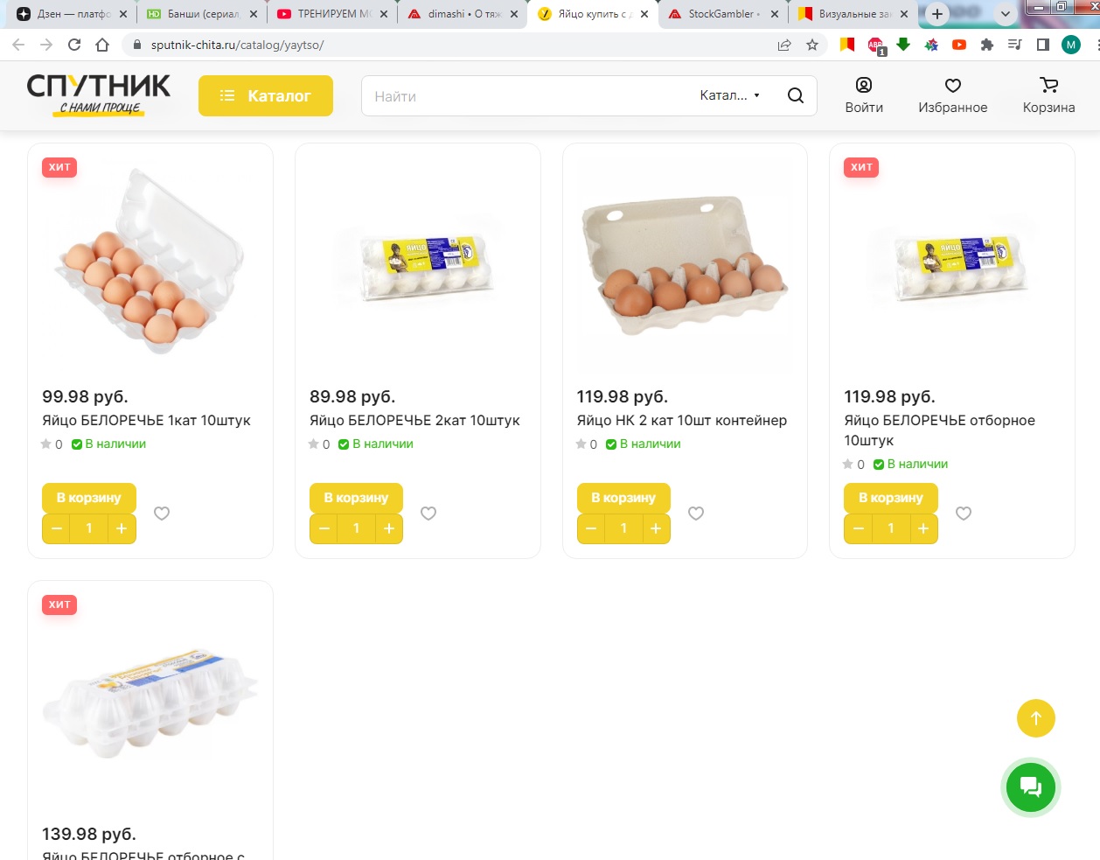Open the green chat support bubble
Viewport: 1100px width, 860px height.
click(1031, 787)
